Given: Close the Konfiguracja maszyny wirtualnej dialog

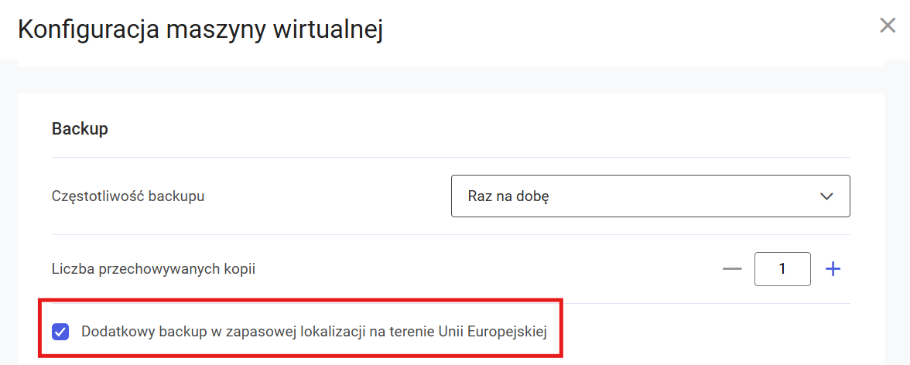Looking at the screenshot, I should tap(888, 26).
